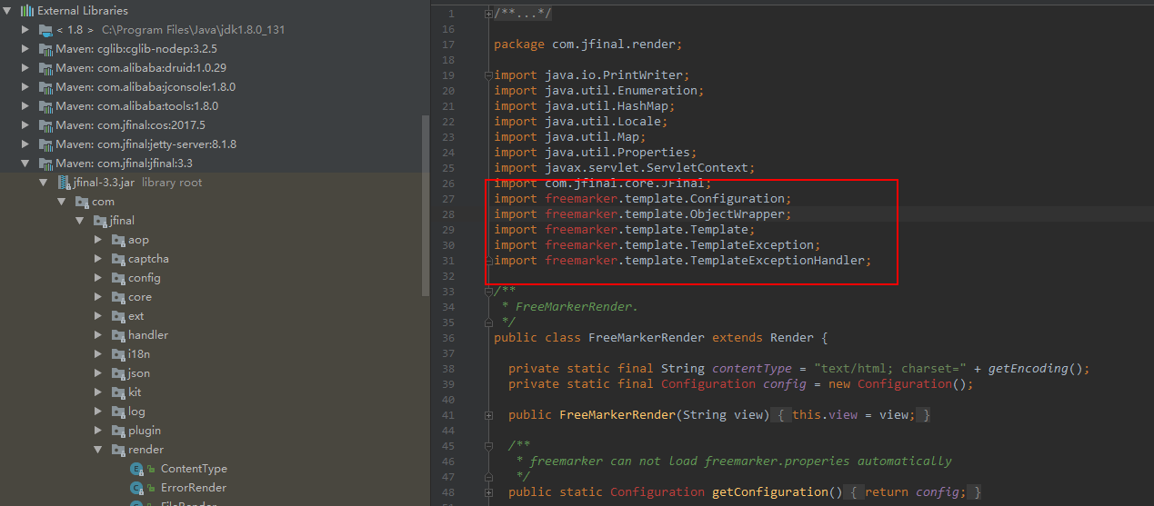Select the i18n package label
Image resolution: width=1154 pixels, height=506 pixels.
(139, 354)
